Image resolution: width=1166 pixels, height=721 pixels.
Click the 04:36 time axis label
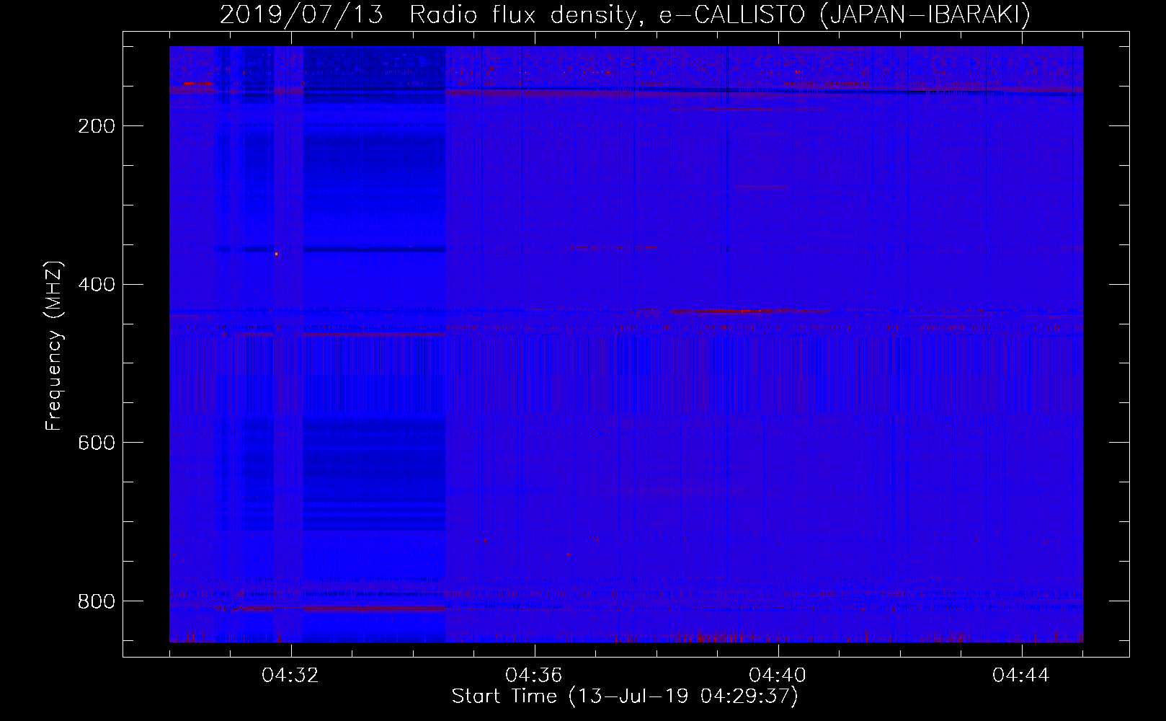(534, 676)
